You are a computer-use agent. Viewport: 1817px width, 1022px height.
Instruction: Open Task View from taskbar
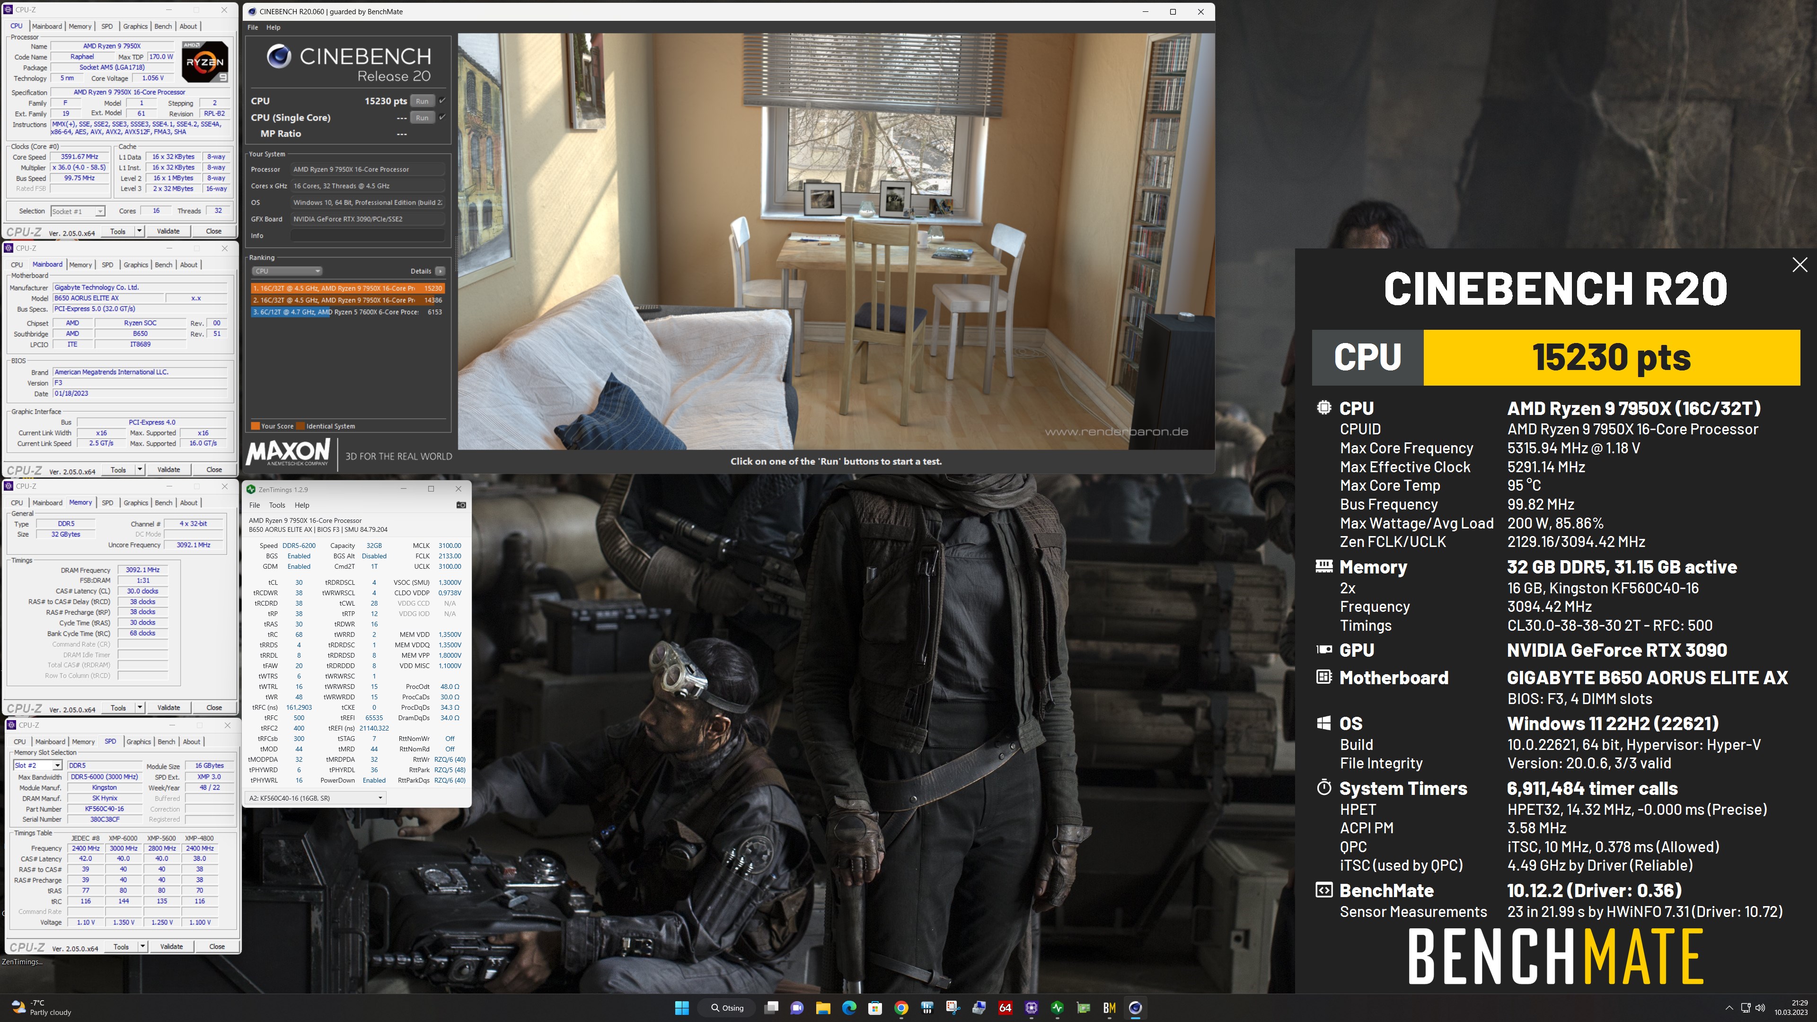click(x=772, y=1008)
